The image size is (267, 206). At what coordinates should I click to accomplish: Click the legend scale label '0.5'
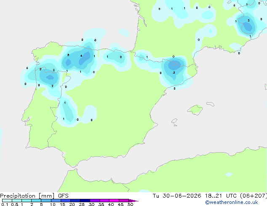(14, 204)
